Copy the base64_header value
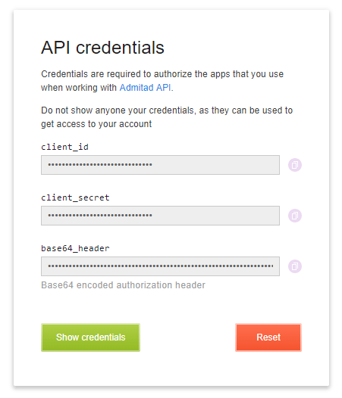 click(295, 266)
